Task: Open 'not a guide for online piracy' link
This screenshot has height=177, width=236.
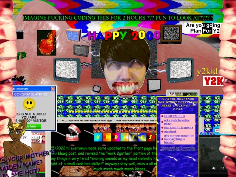Action: pyautogui.click(x=177, y=122)
